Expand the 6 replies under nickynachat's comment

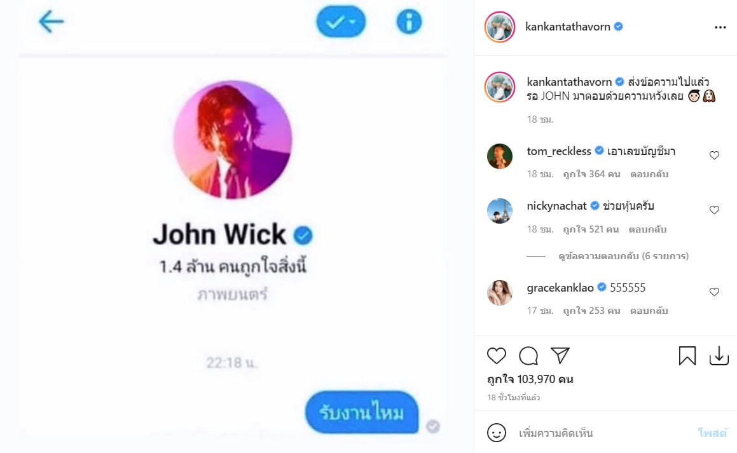623,256
